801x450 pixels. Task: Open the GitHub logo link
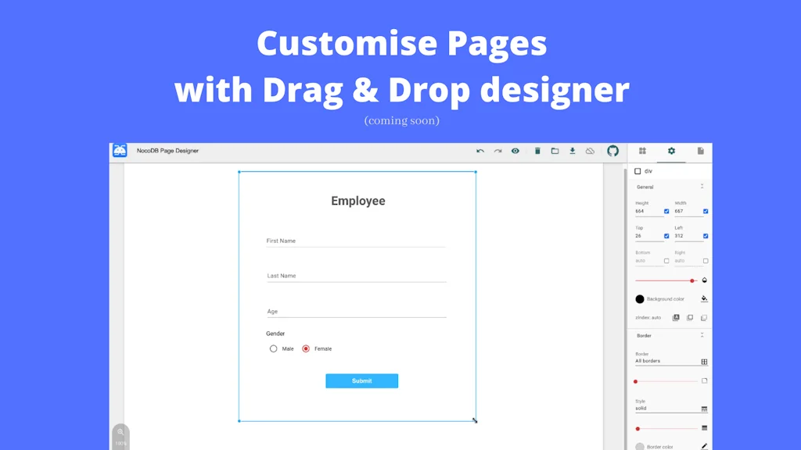click(x=613, y=151)
